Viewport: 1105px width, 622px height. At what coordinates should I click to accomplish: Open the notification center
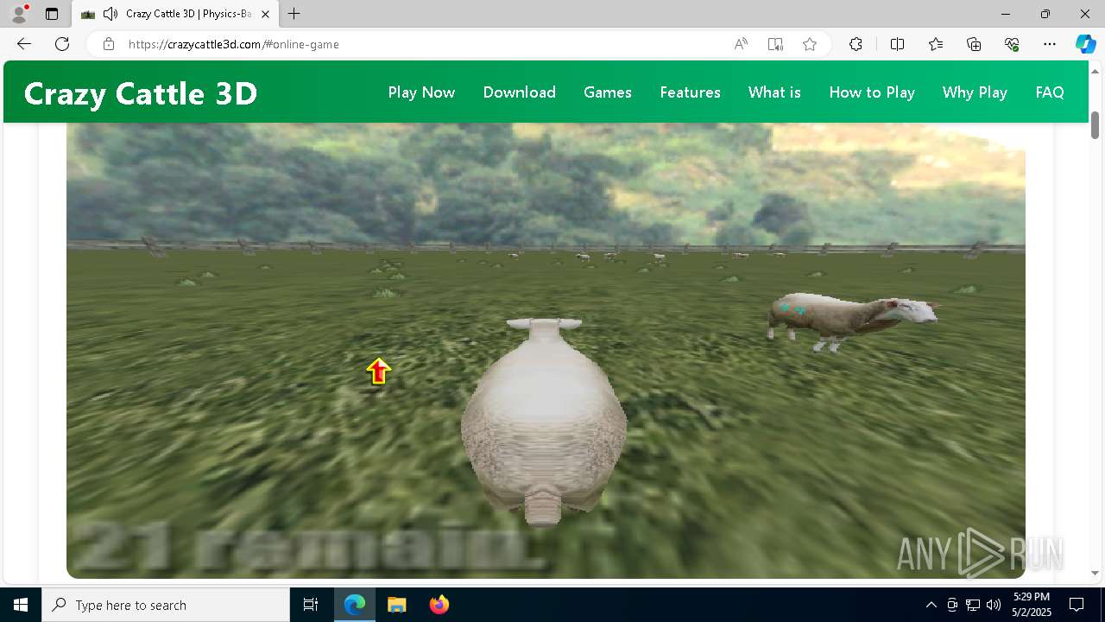pos(1077,605)
